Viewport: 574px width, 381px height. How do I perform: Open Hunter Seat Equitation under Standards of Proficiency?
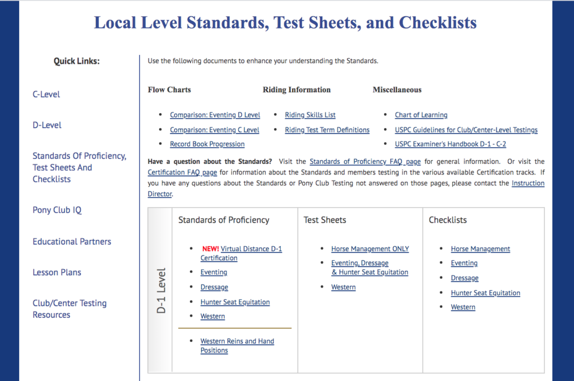click(x=235, y=302)
